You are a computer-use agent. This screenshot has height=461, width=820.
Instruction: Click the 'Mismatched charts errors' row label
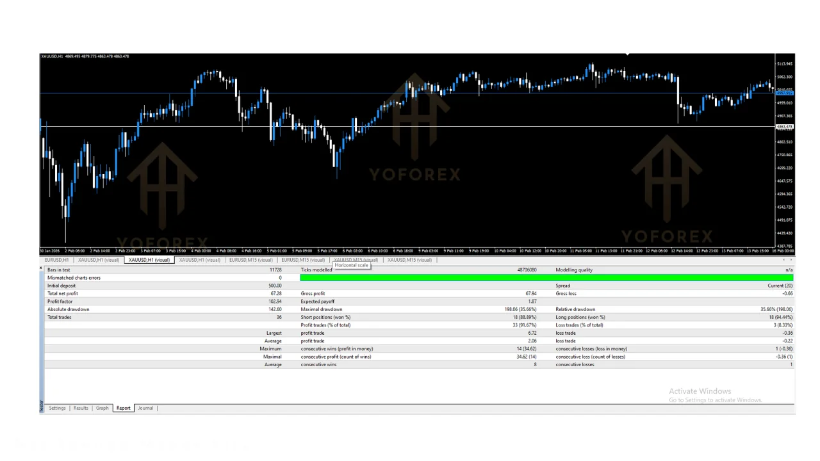[74, 278]
